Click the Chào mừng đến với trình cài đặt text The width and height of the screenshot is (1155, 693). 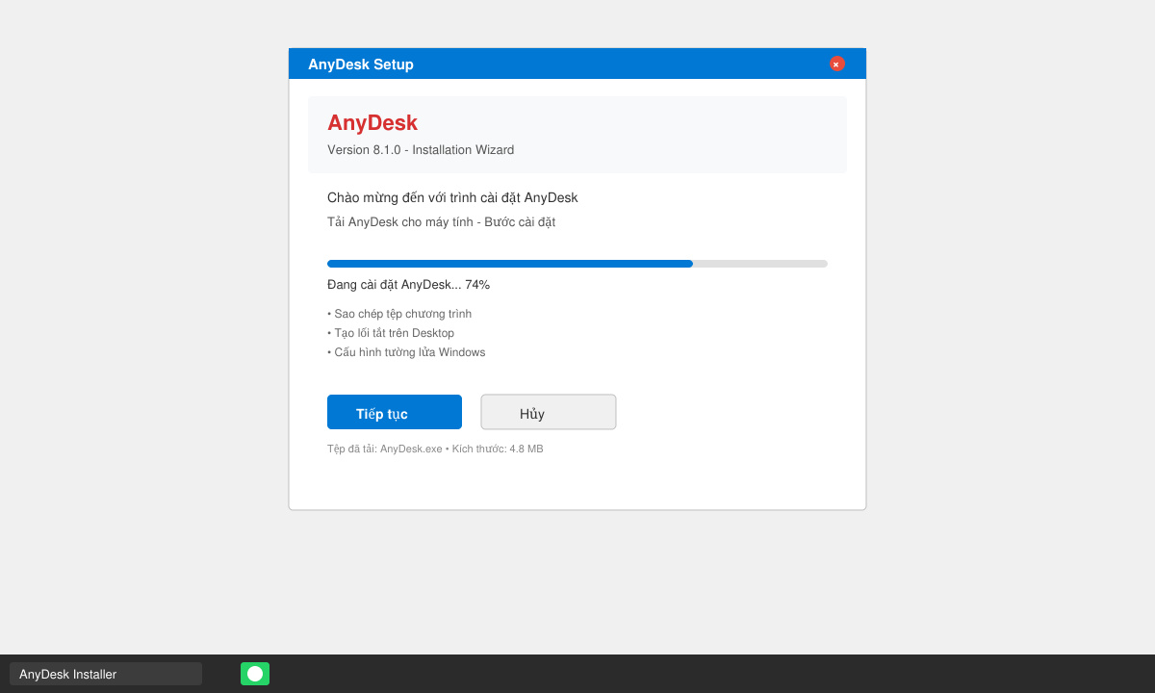tap(452, 198)
